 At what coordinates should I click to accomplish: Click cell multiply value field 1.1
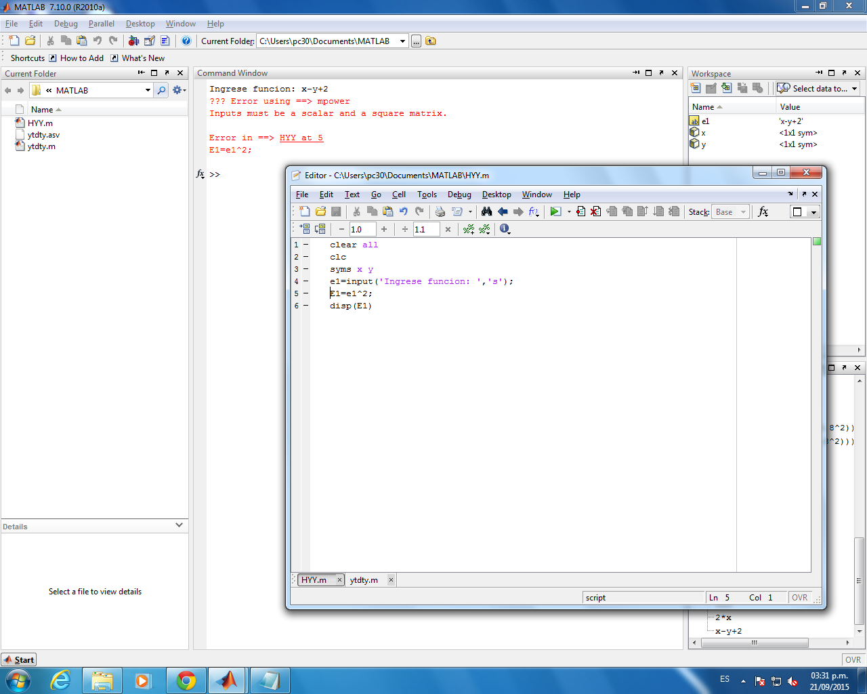[427, 230]
